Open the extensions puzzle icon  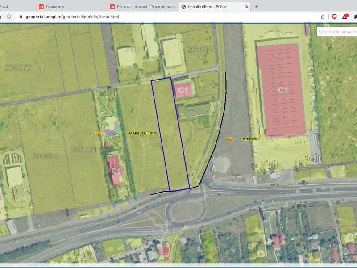pyautogui.click(x=355, y=17)
